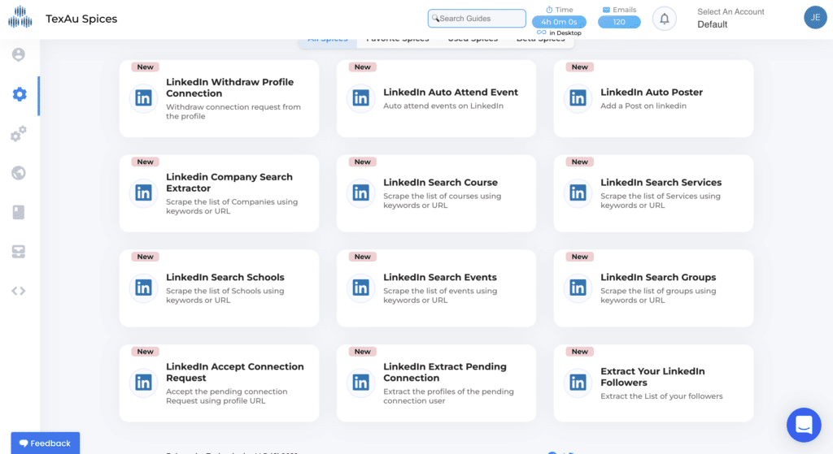Click 'Scrape the list of Schools' description
Viewport: 833px width, 454px height.
(x=225, y=296)
